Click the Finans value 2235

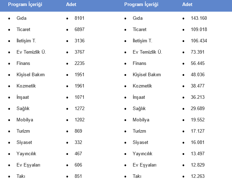pyautogui.click(x=80, y=63)
